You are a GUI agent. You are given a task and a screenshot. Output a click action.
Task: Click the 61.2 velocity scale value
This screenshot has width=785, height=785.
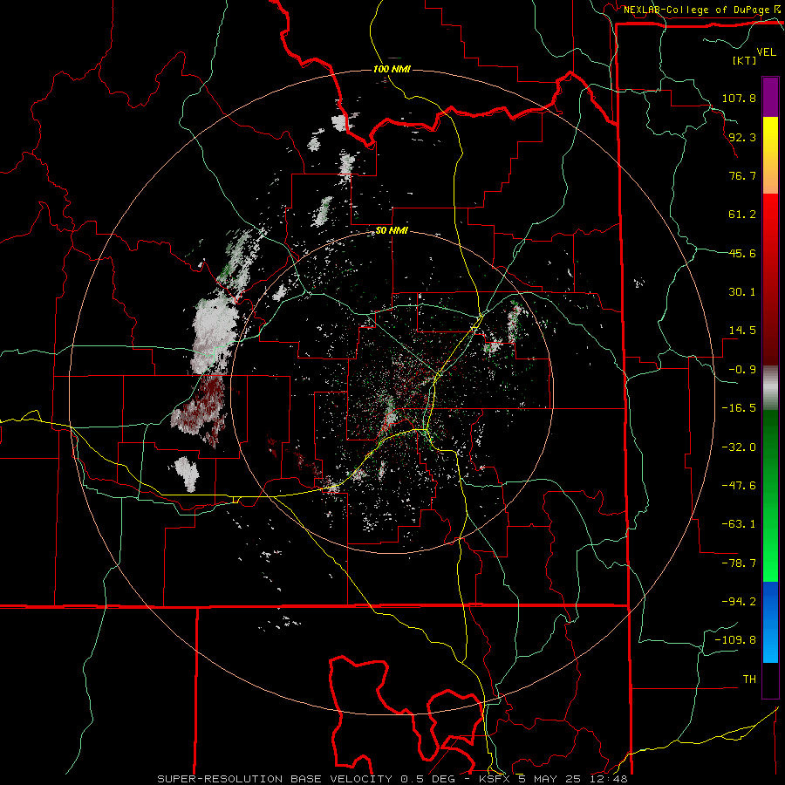pyautogui.click(x=742, y=215)
